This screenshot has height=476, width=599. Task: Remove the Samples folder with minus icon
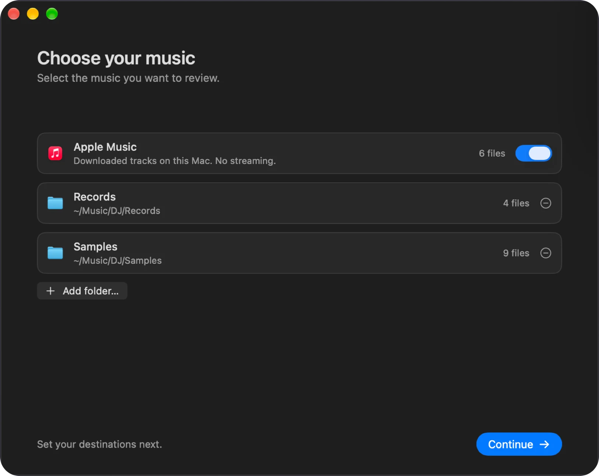546,253
